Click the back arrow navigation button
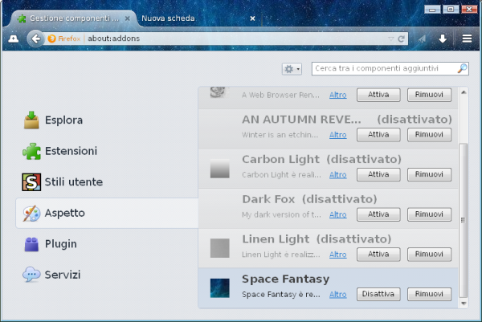Screen dimensions: 482x322 point(36,39)
